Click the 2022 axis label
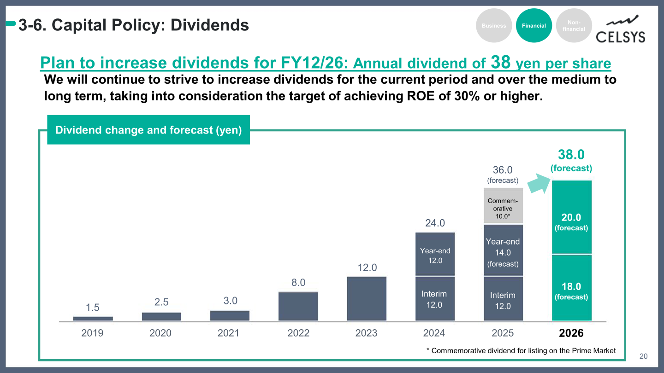Viewport: 664px width, 373px height. 298,333
